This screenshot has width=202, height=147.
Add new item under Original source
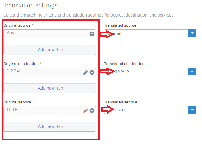click(51, 50)
